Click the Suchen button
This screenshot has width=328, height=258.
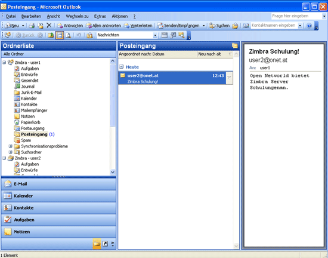pyautogui.click(x=219, y=26)
